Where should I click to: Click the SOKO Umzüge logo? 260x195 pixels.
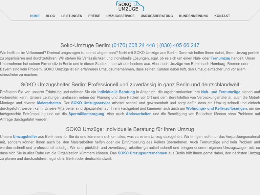(x=130, y=6)
